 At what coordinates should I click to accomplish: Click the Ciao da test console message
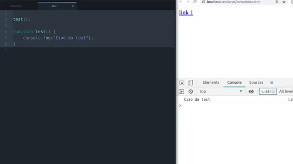coord(197,99)
